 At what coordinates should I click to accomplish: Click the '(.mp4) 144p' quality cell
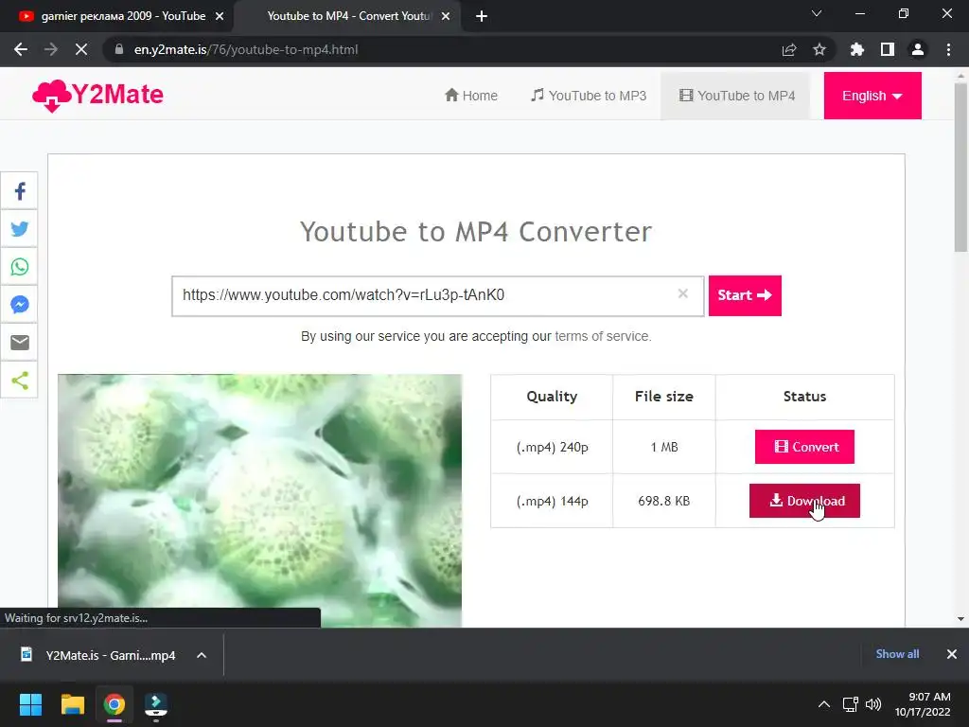point(552,501)
